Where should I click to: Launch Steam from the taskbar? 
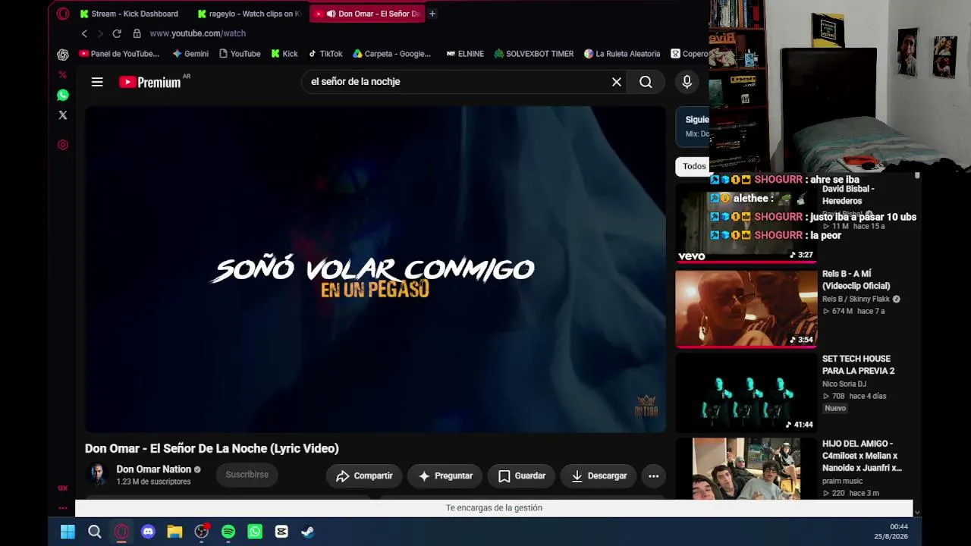(308, 532)
